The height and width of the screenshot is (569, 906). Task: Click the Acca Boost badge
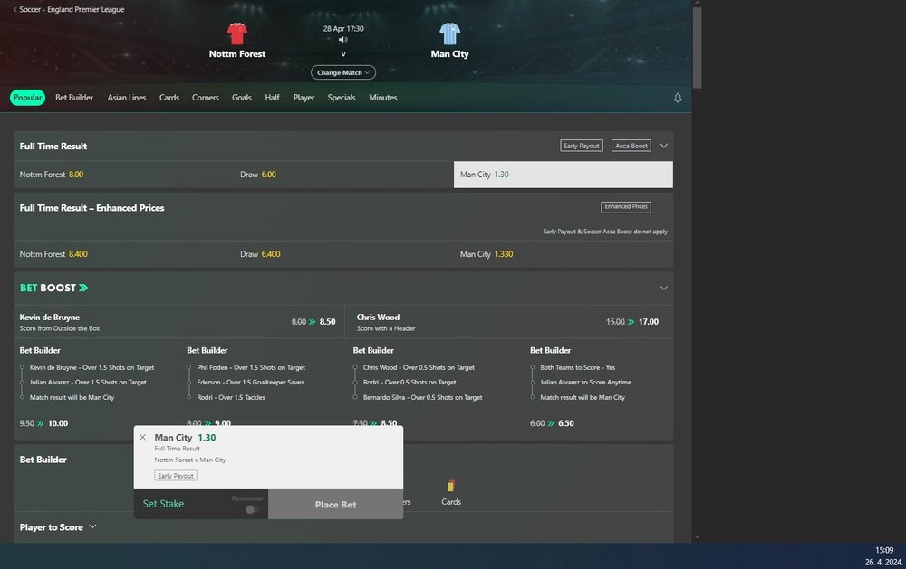pyautogui.click(x=631, y=146)
